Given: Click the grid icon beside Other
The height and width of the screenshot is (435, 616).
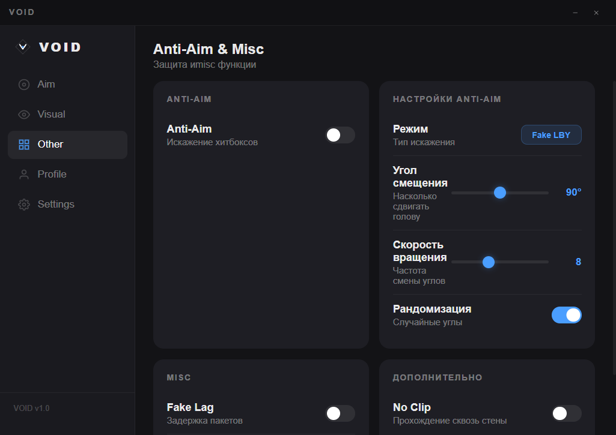Looking at the screenshot, I should (24, 145).
